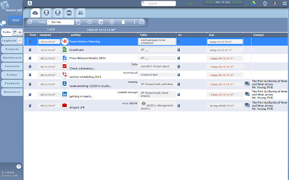Image resolution: width=289 pixels, height=180 pixels.
Task: Open the ToDo sidebar section
Action: (x=7, y=32)
